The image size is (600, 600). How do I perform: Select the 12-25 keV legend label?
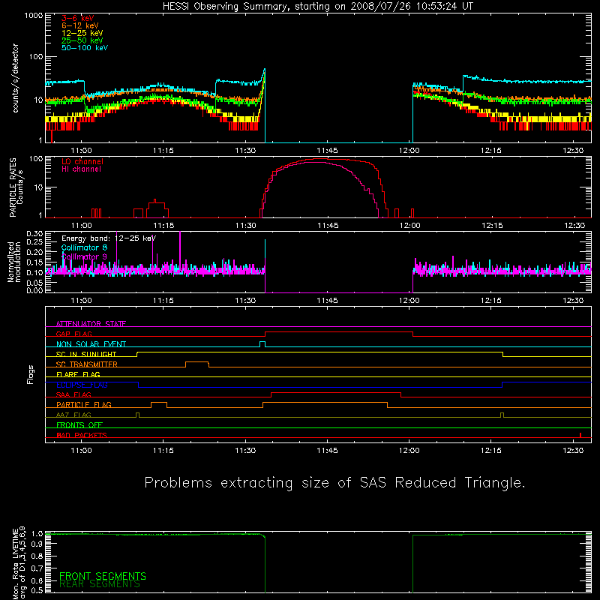point(82,33)
